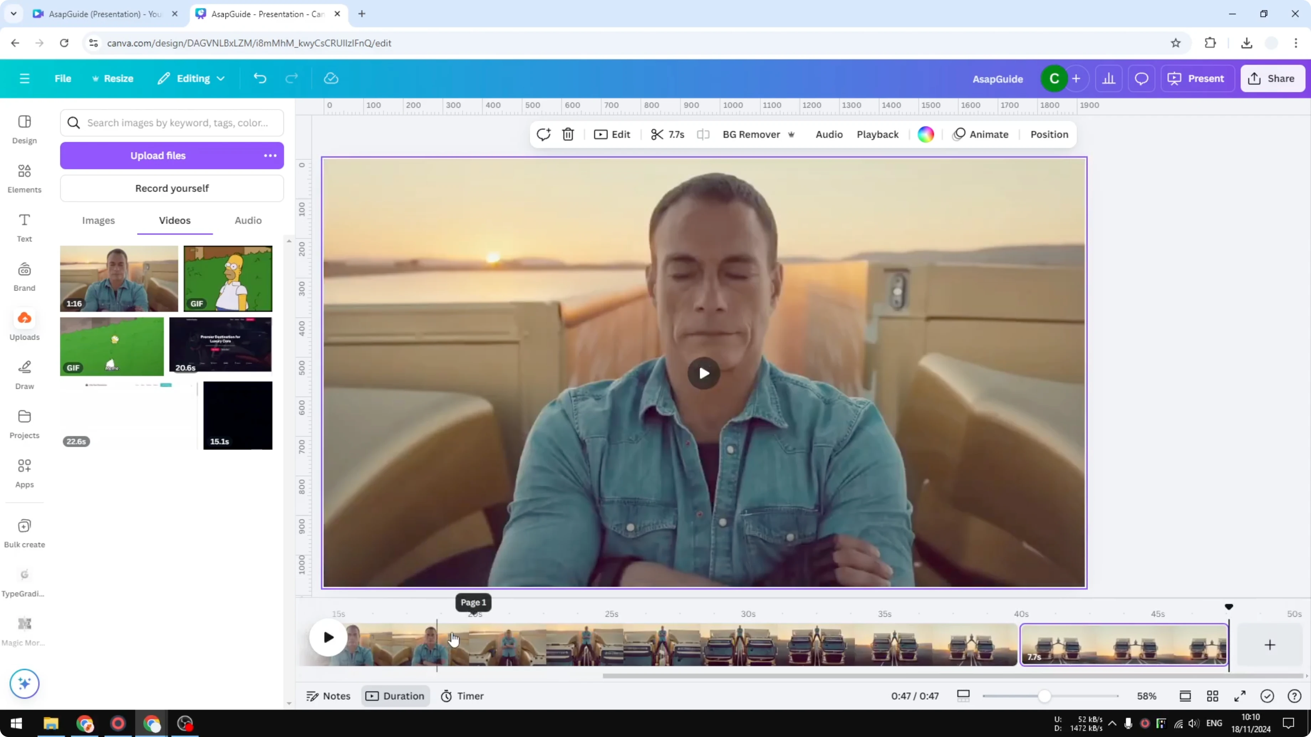Image resolution: width=1311 pixels, height=737 pixels.
Task: Select the Homer Simpson GIF thumbnail
Action: pos(228,278)
